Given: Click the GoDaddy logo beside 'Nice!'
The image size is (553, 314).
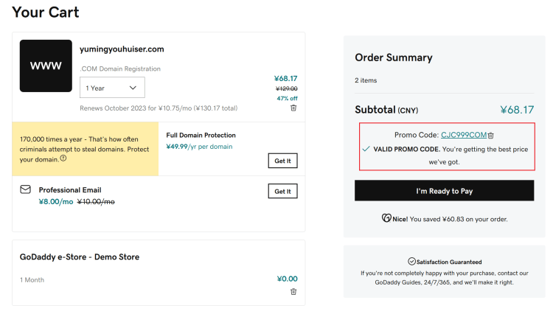Looking at the screenshot, I should coord(386,218).
